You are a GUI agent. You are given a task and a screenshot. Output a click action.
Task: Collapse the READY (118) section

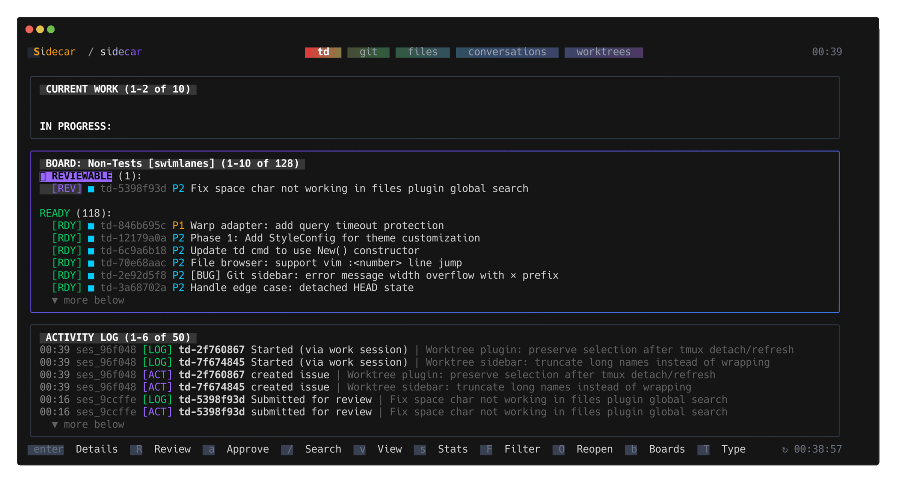click(x=75, y=213)
